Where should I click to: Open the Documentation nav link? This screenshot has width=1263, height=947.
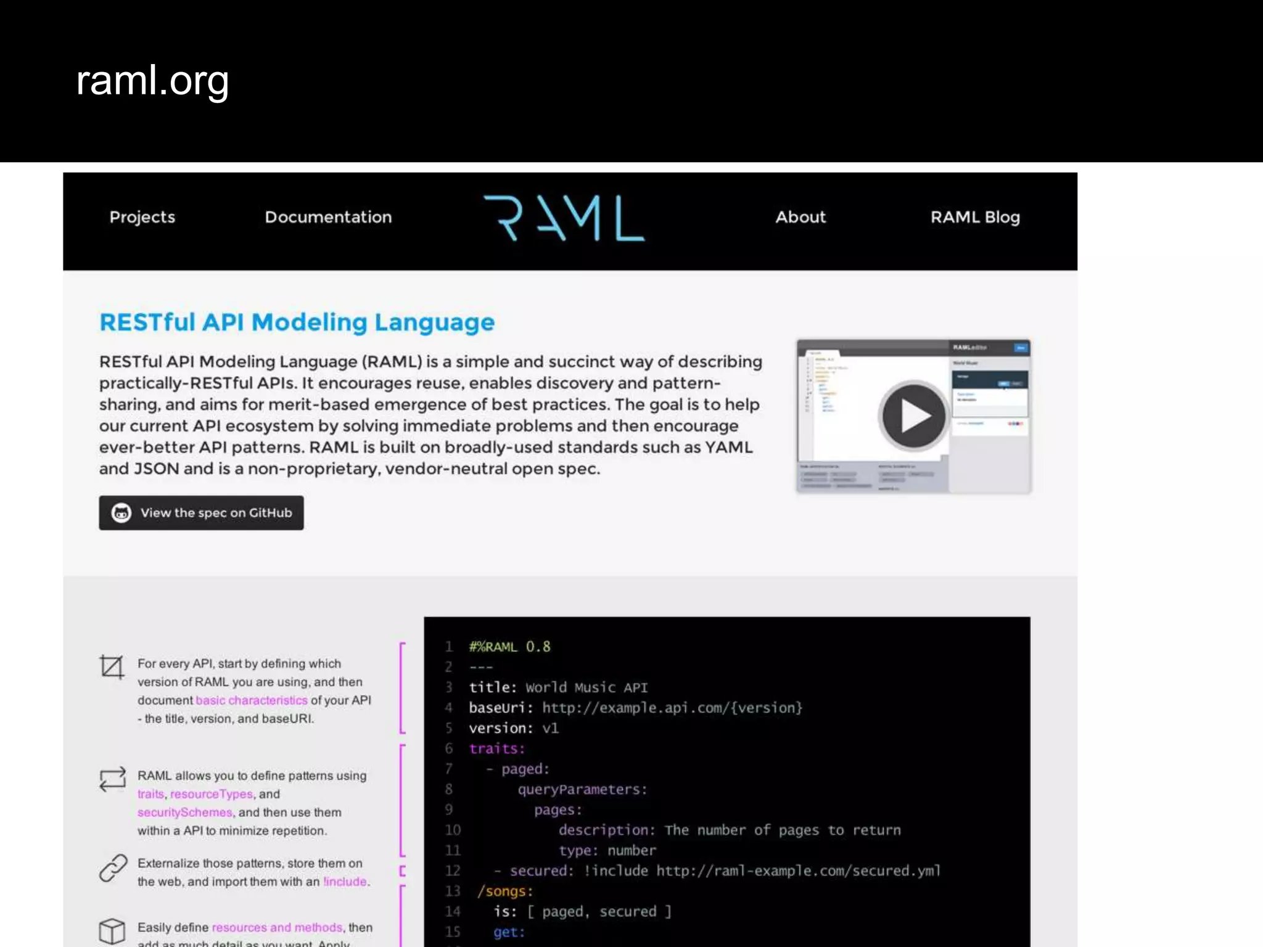(x=328, y=217)
